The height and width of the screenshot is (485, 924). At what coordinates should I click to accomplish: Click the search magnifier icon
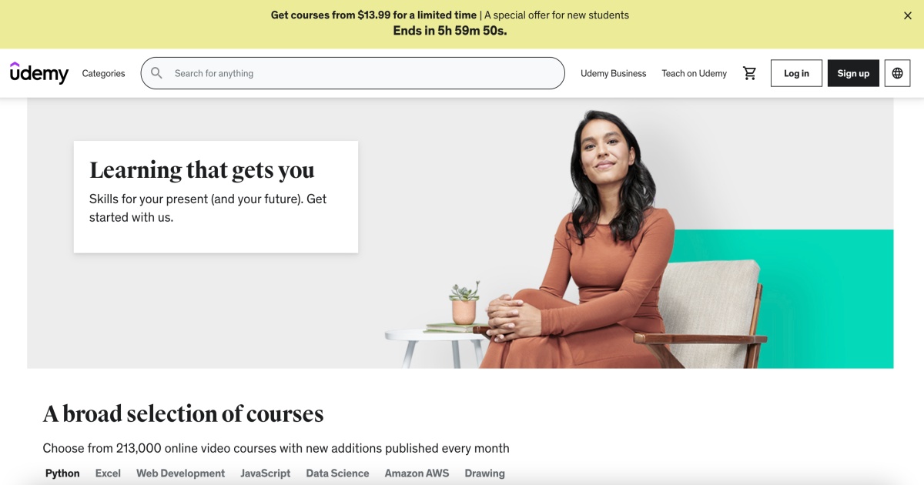pos(156,73)
